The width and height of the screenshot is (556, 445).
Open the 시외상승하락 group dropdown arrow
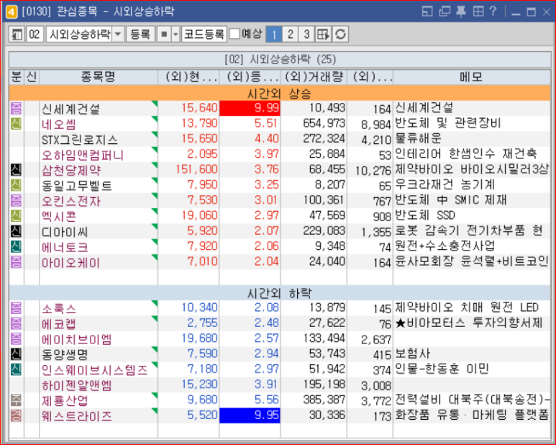coord(118,35)
